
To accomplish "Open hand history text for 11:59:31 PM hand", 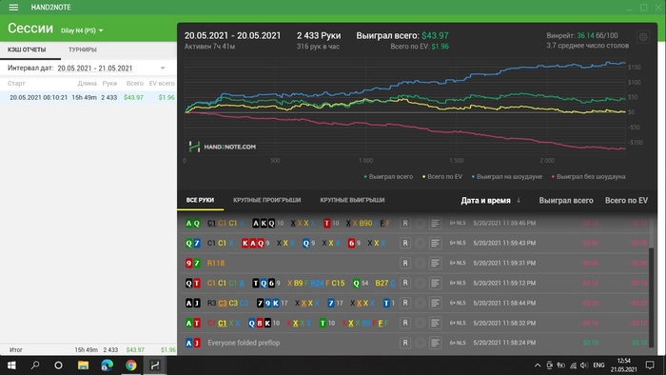I will (435, 263).
